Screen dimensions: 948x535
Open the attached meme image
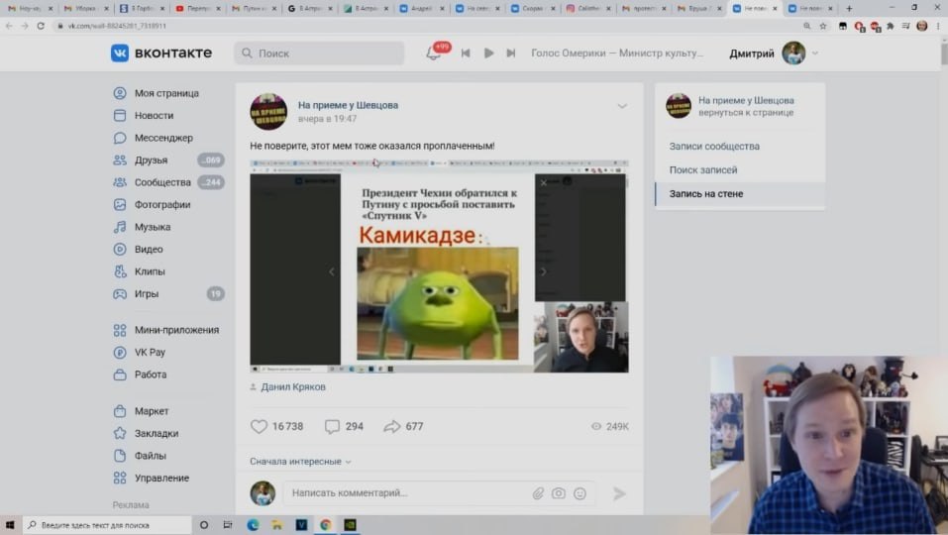(x=439, y=266)
